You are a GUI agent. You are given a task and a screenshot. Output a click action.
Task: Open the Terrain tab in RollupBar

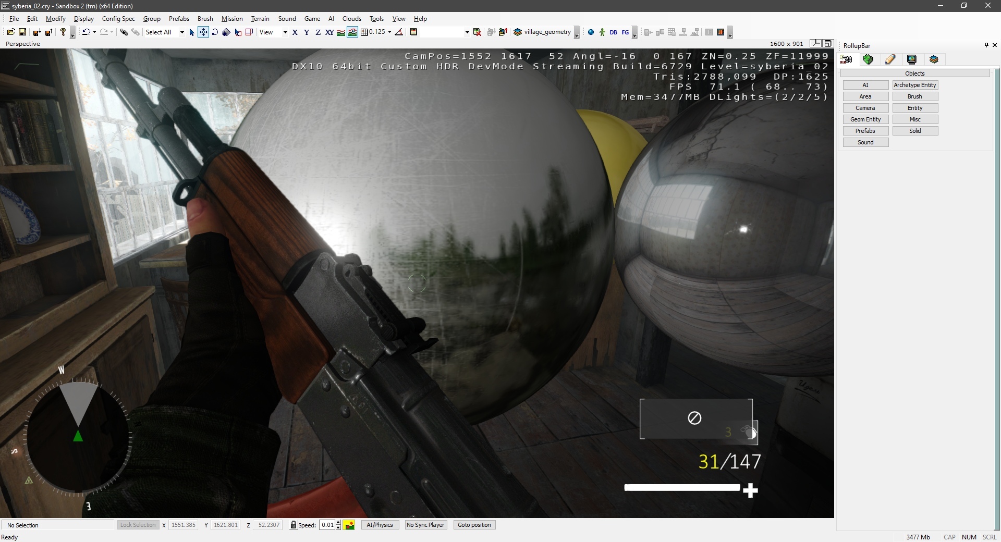[868, 59]
